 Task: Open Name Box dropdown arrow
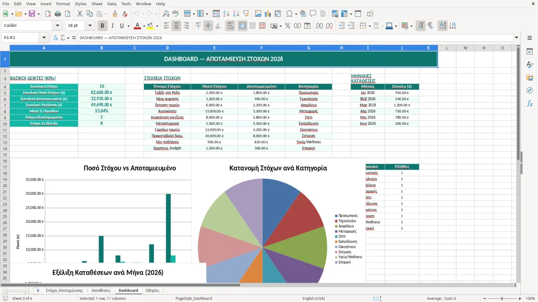pyautogui.click(x=44, y=38)
